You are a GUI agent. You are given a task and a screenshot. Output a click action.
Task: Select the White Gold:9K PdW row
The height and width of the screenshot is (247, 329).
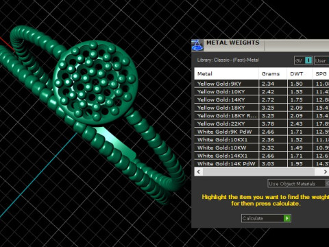tap(262, 132)
